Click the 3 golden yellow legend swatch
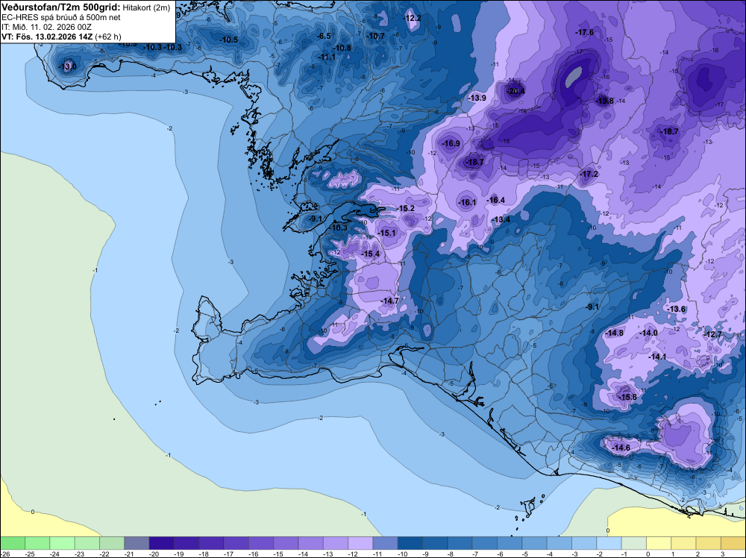The height and width of the screenshot is (558, 746). [733, 543]
